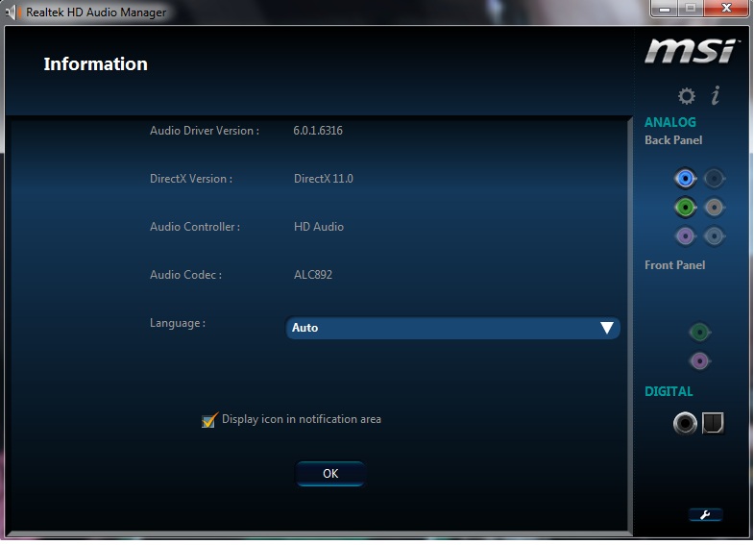Select the blue back panel jack

point(685,179)
